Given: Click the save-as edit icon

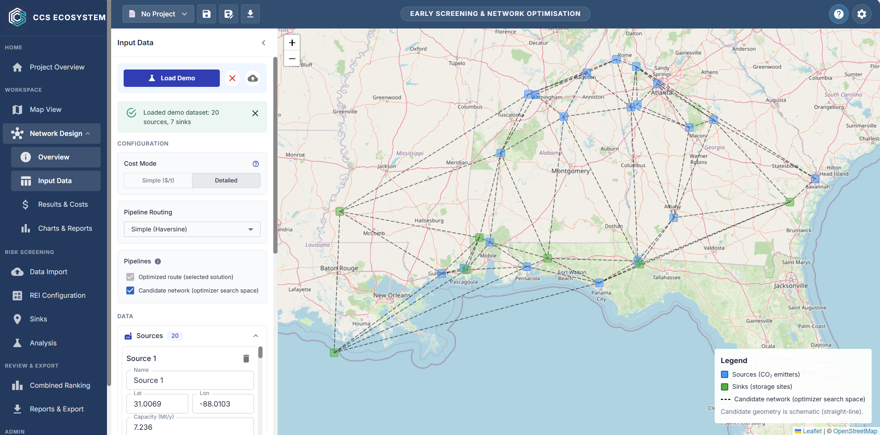Looking at the screenshot, I should [229, 14].
